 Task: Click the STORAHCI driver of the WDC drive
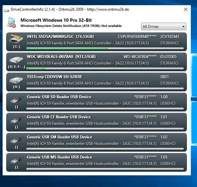[x=169, y=63]
